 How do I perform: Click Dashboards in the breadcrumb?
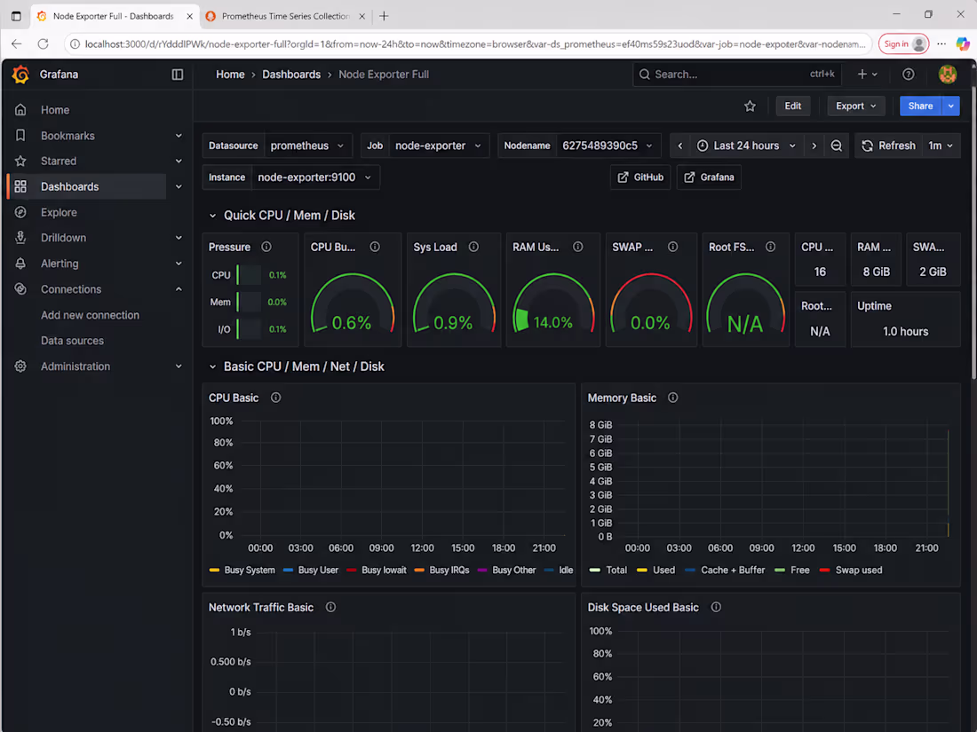pyautogui.click(x=291, y=75)
